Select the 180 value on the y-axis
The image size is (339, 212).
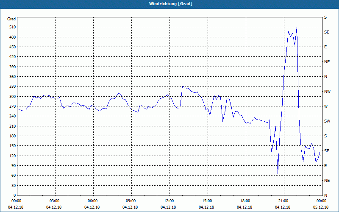pos(13,136)
